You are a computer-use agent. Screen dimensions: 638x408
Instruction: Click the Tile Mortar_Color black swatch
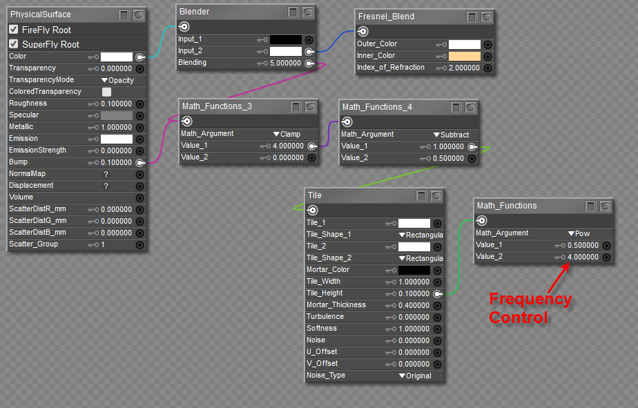coord(414,270)
